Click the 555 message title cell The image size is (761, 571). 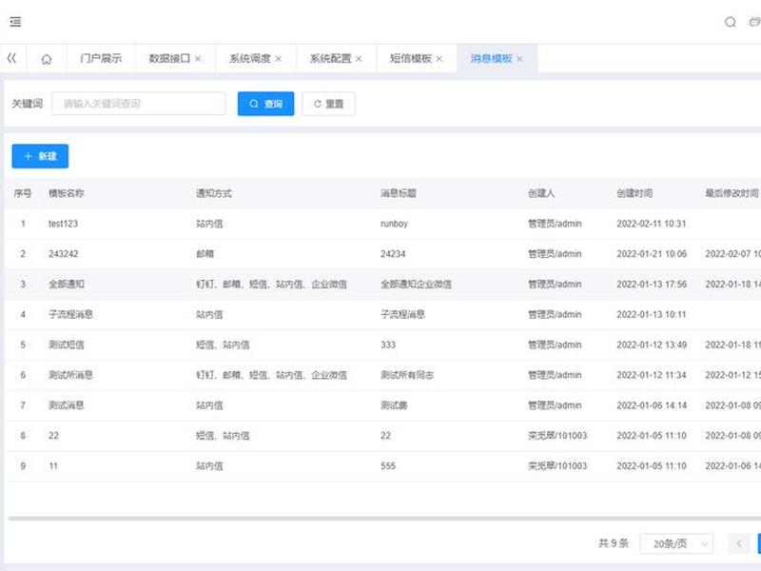click(388, 466)
